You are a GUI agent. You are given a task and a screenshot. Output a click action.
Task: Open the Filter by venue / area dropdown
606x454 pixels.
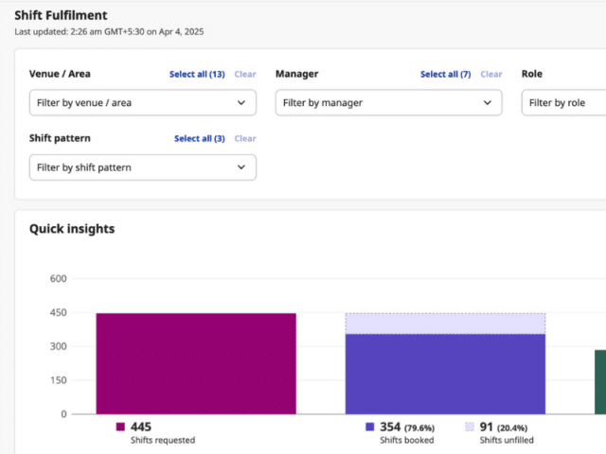pos(143,103)
